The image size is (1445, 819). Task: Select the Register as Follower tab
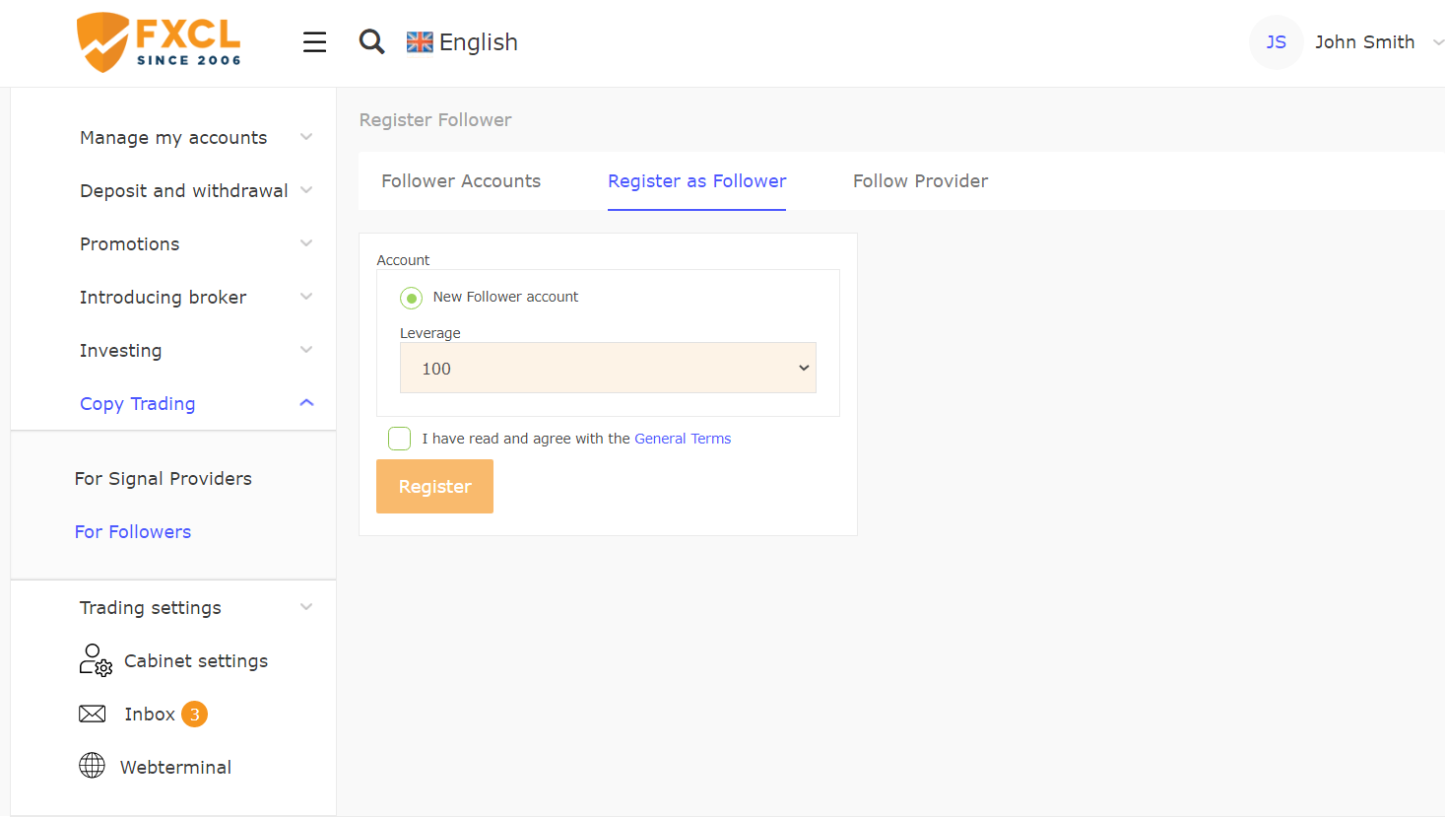696,181
